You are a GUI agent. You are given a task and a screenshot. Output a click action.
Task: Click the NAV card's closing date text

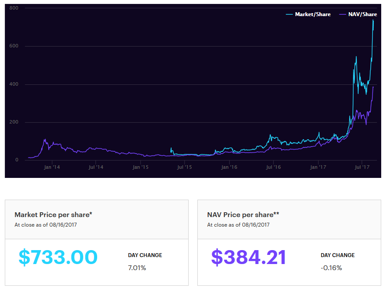tap(238, 225)
